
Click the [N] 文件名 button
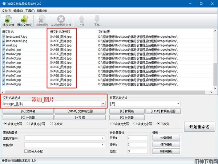(x=28, y=111)
